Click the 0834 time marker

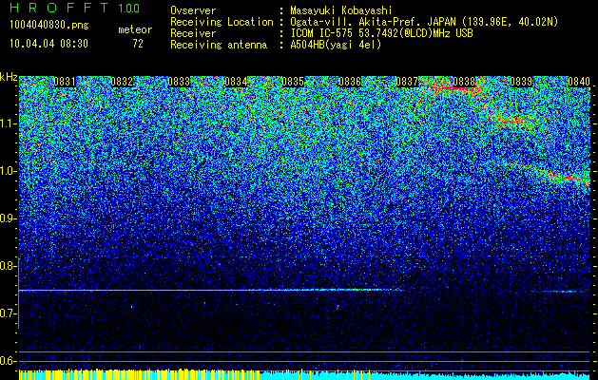[x=236, y=82]
